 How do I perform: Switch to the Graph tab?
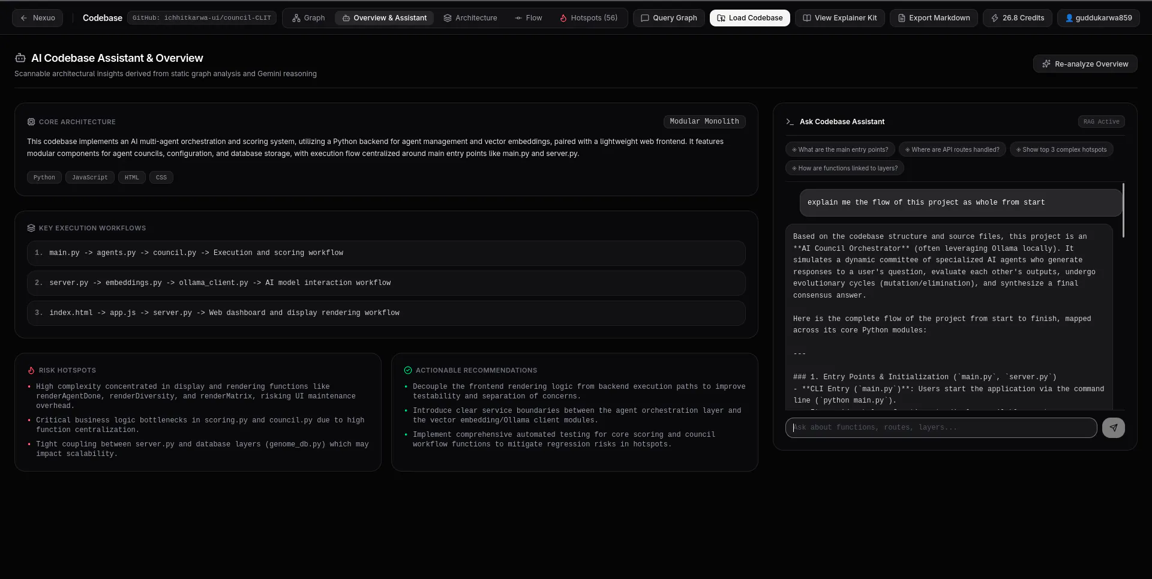pos(308,18)
